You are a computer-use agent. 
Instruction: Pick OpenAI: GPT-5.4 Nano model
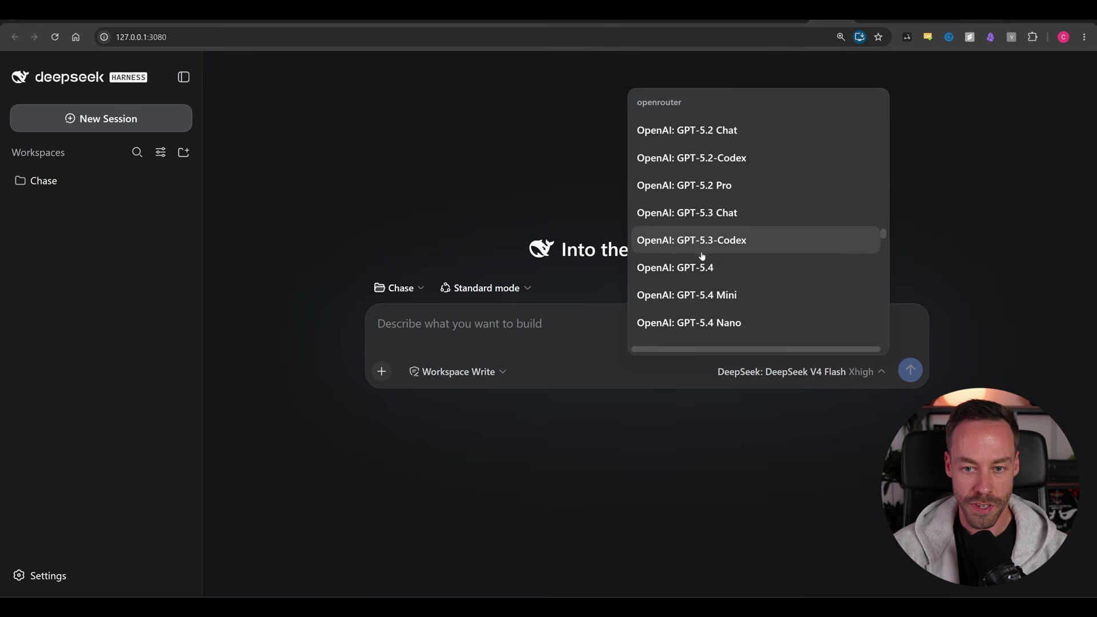[x=755, y=323]
